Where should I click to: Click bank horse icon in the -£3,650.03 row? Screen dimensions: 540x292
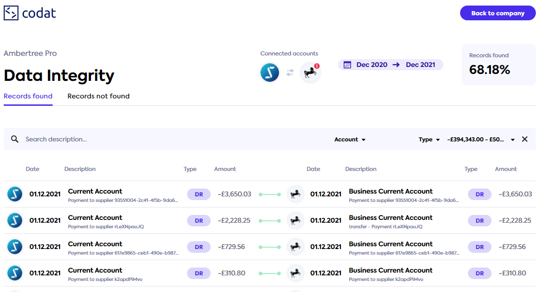pyautogui.click(x=296, y=194)
